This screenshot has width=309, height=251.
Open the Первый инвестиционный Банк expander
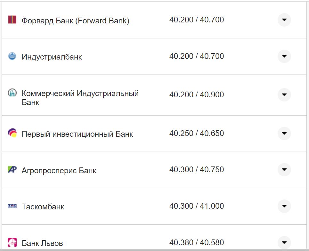pos(284,134)
